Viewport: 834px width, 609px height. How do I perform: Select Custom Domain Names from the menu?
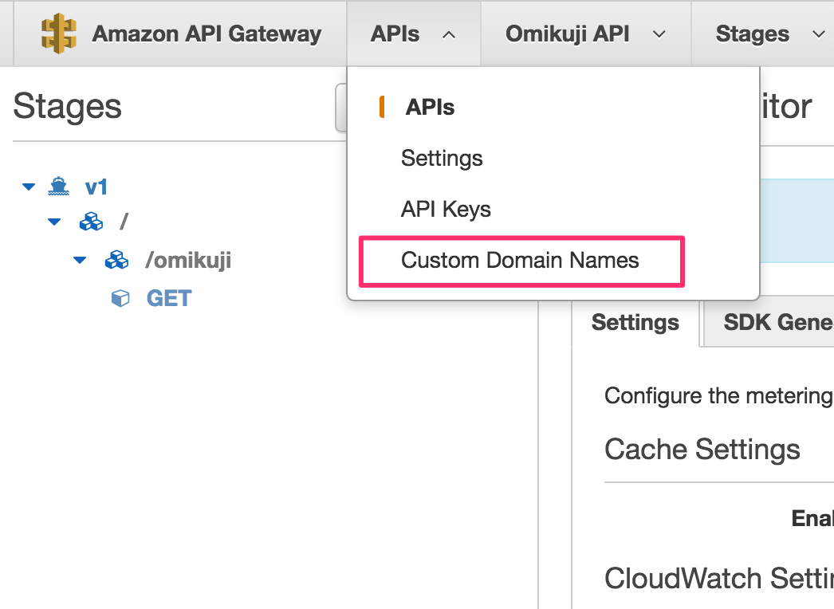(x=521, y=260)
